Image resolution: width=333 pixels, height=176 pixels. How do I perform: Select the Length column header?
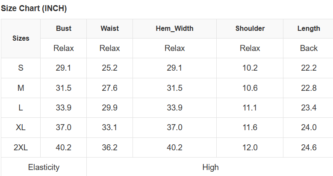309,29
